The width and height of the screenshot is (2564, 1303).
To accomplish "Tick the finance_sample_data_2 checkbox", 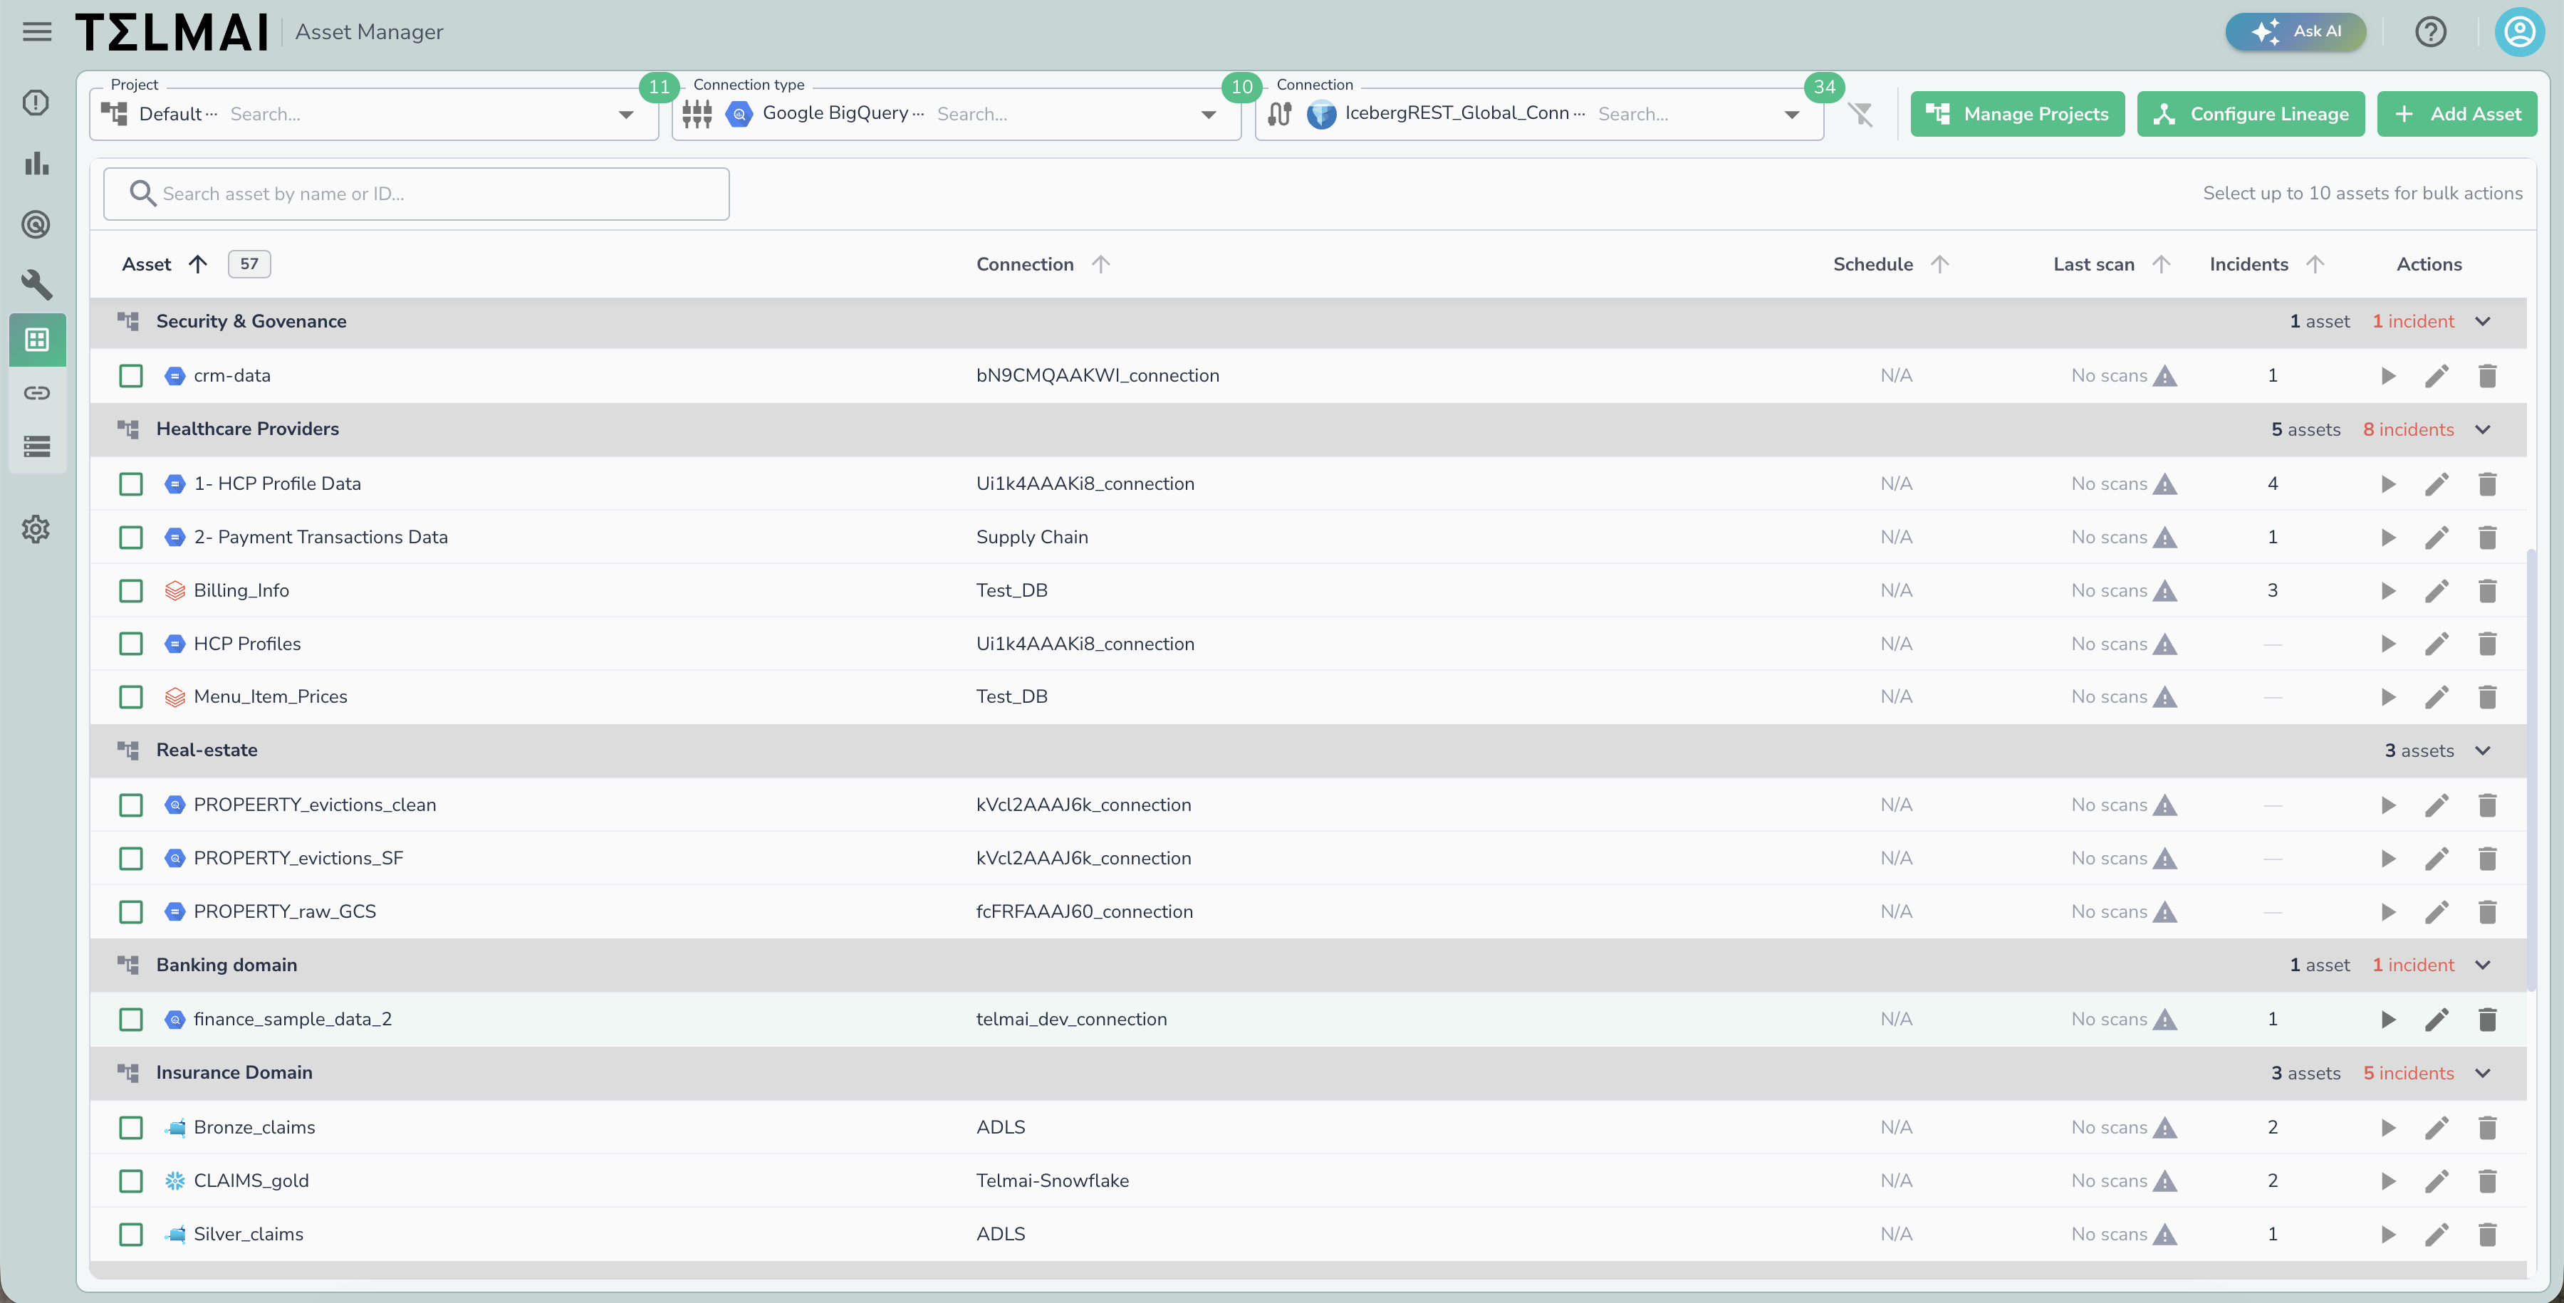I will coord(130,1020).
